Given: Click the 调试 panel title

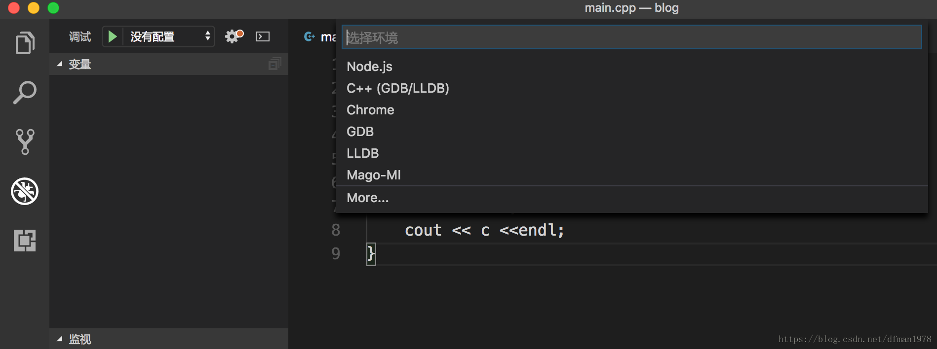Looking at the screenshot, I should click(80, 36).
